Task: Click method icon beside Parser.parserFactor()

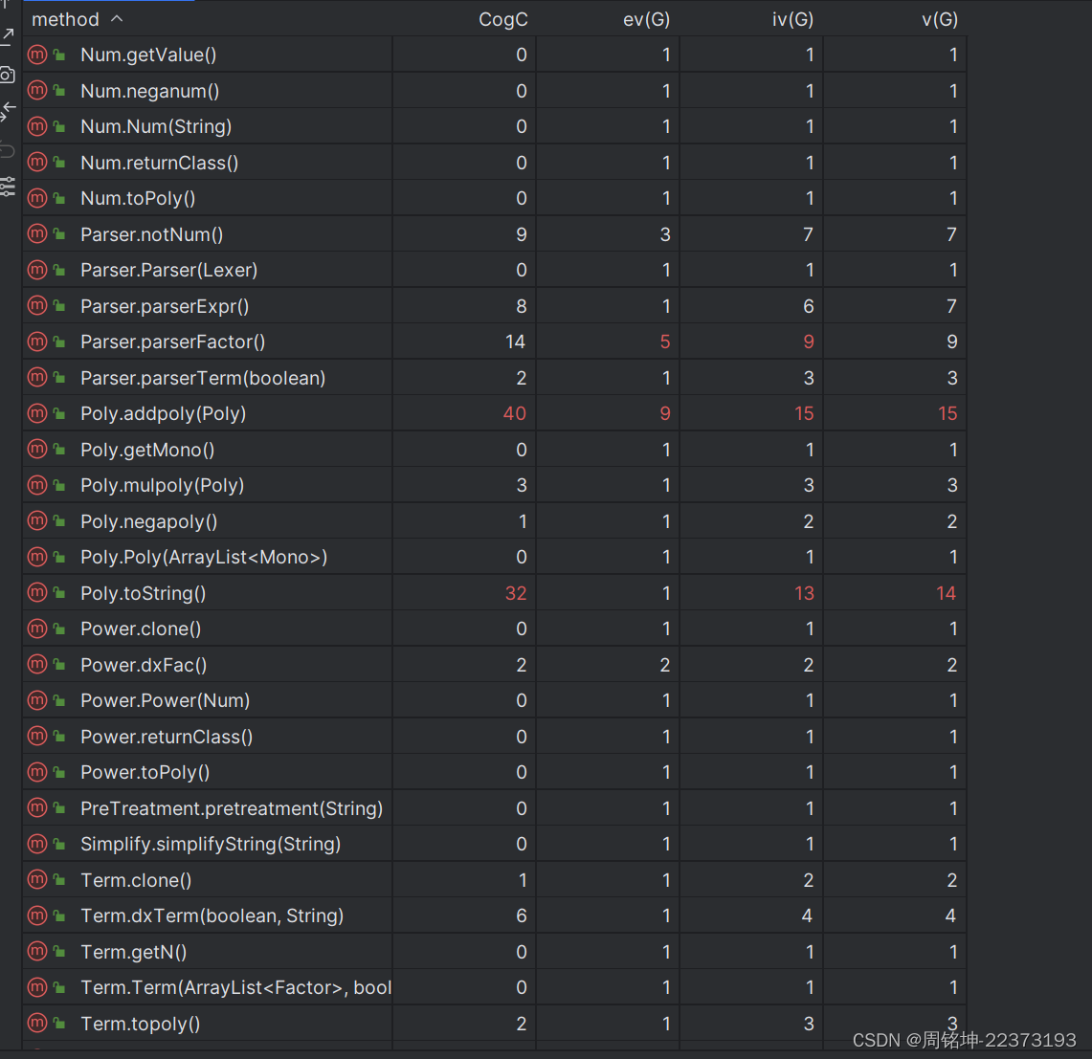Action: [37, 342]
